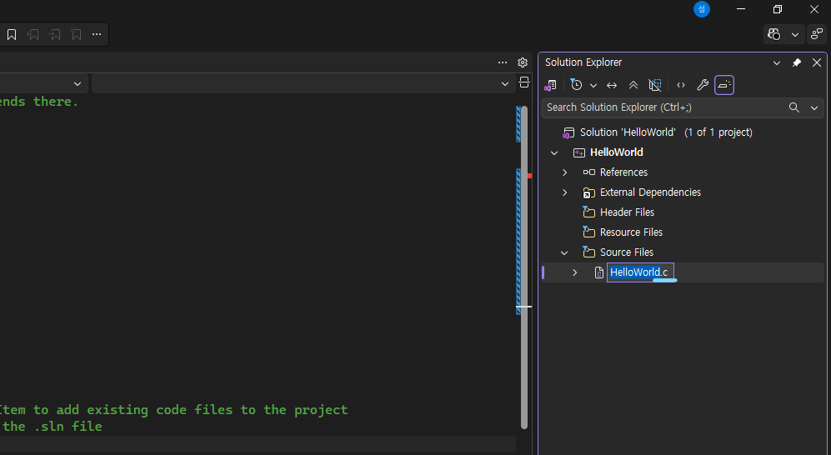Click the HelloWorld.c file icon
Screen dimensions: 831x455
599,272
